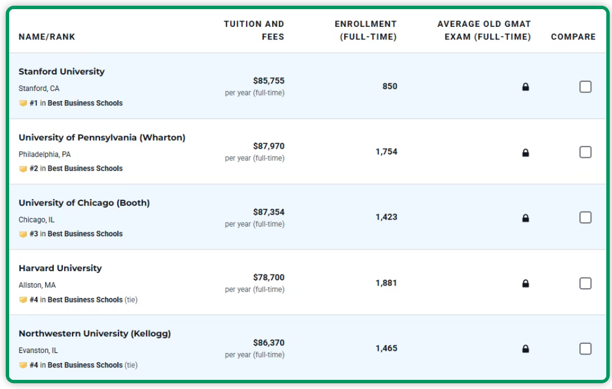Check the compare box for Stanford University
This screenshot has height=389, width=612.
tap(585, 87)
